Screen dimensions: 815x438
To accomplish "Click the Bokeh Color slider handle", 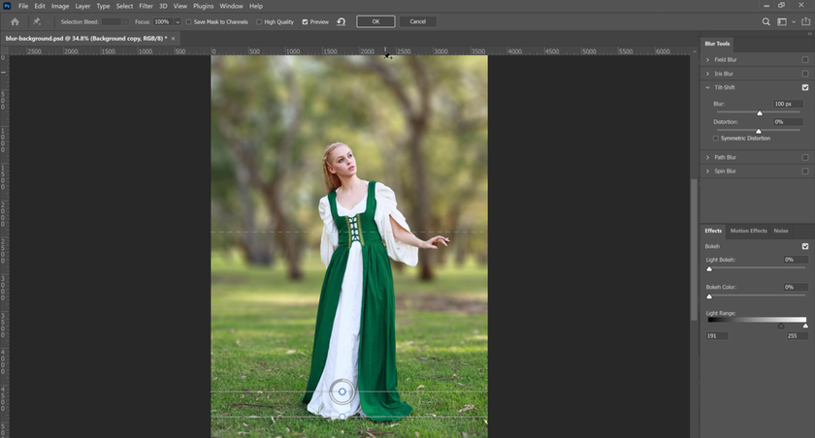I will click(709, 297).
